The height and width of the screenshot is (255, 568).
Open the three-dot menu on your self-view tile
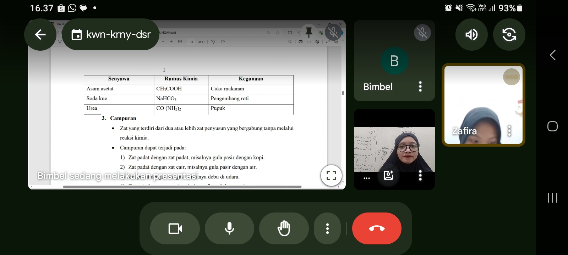coord(420,176)
